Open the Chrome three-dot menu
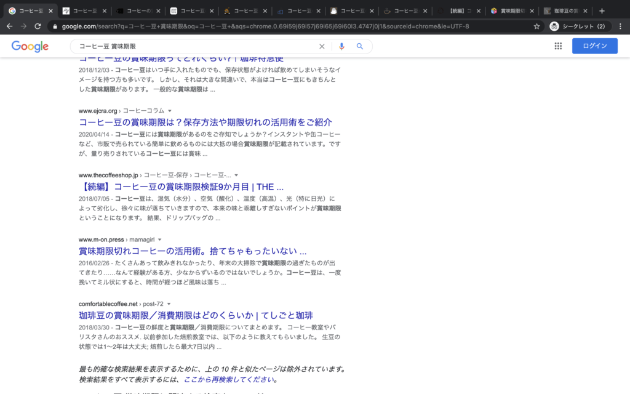The width and height of the screenshot is (630, 394). point(620,26)
